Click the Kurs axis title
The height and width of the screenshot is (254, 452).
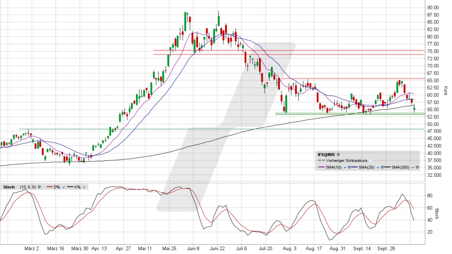(x=446, y=91)
